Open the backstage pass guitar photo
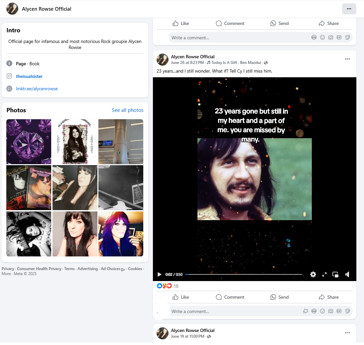 coord(121,187)
